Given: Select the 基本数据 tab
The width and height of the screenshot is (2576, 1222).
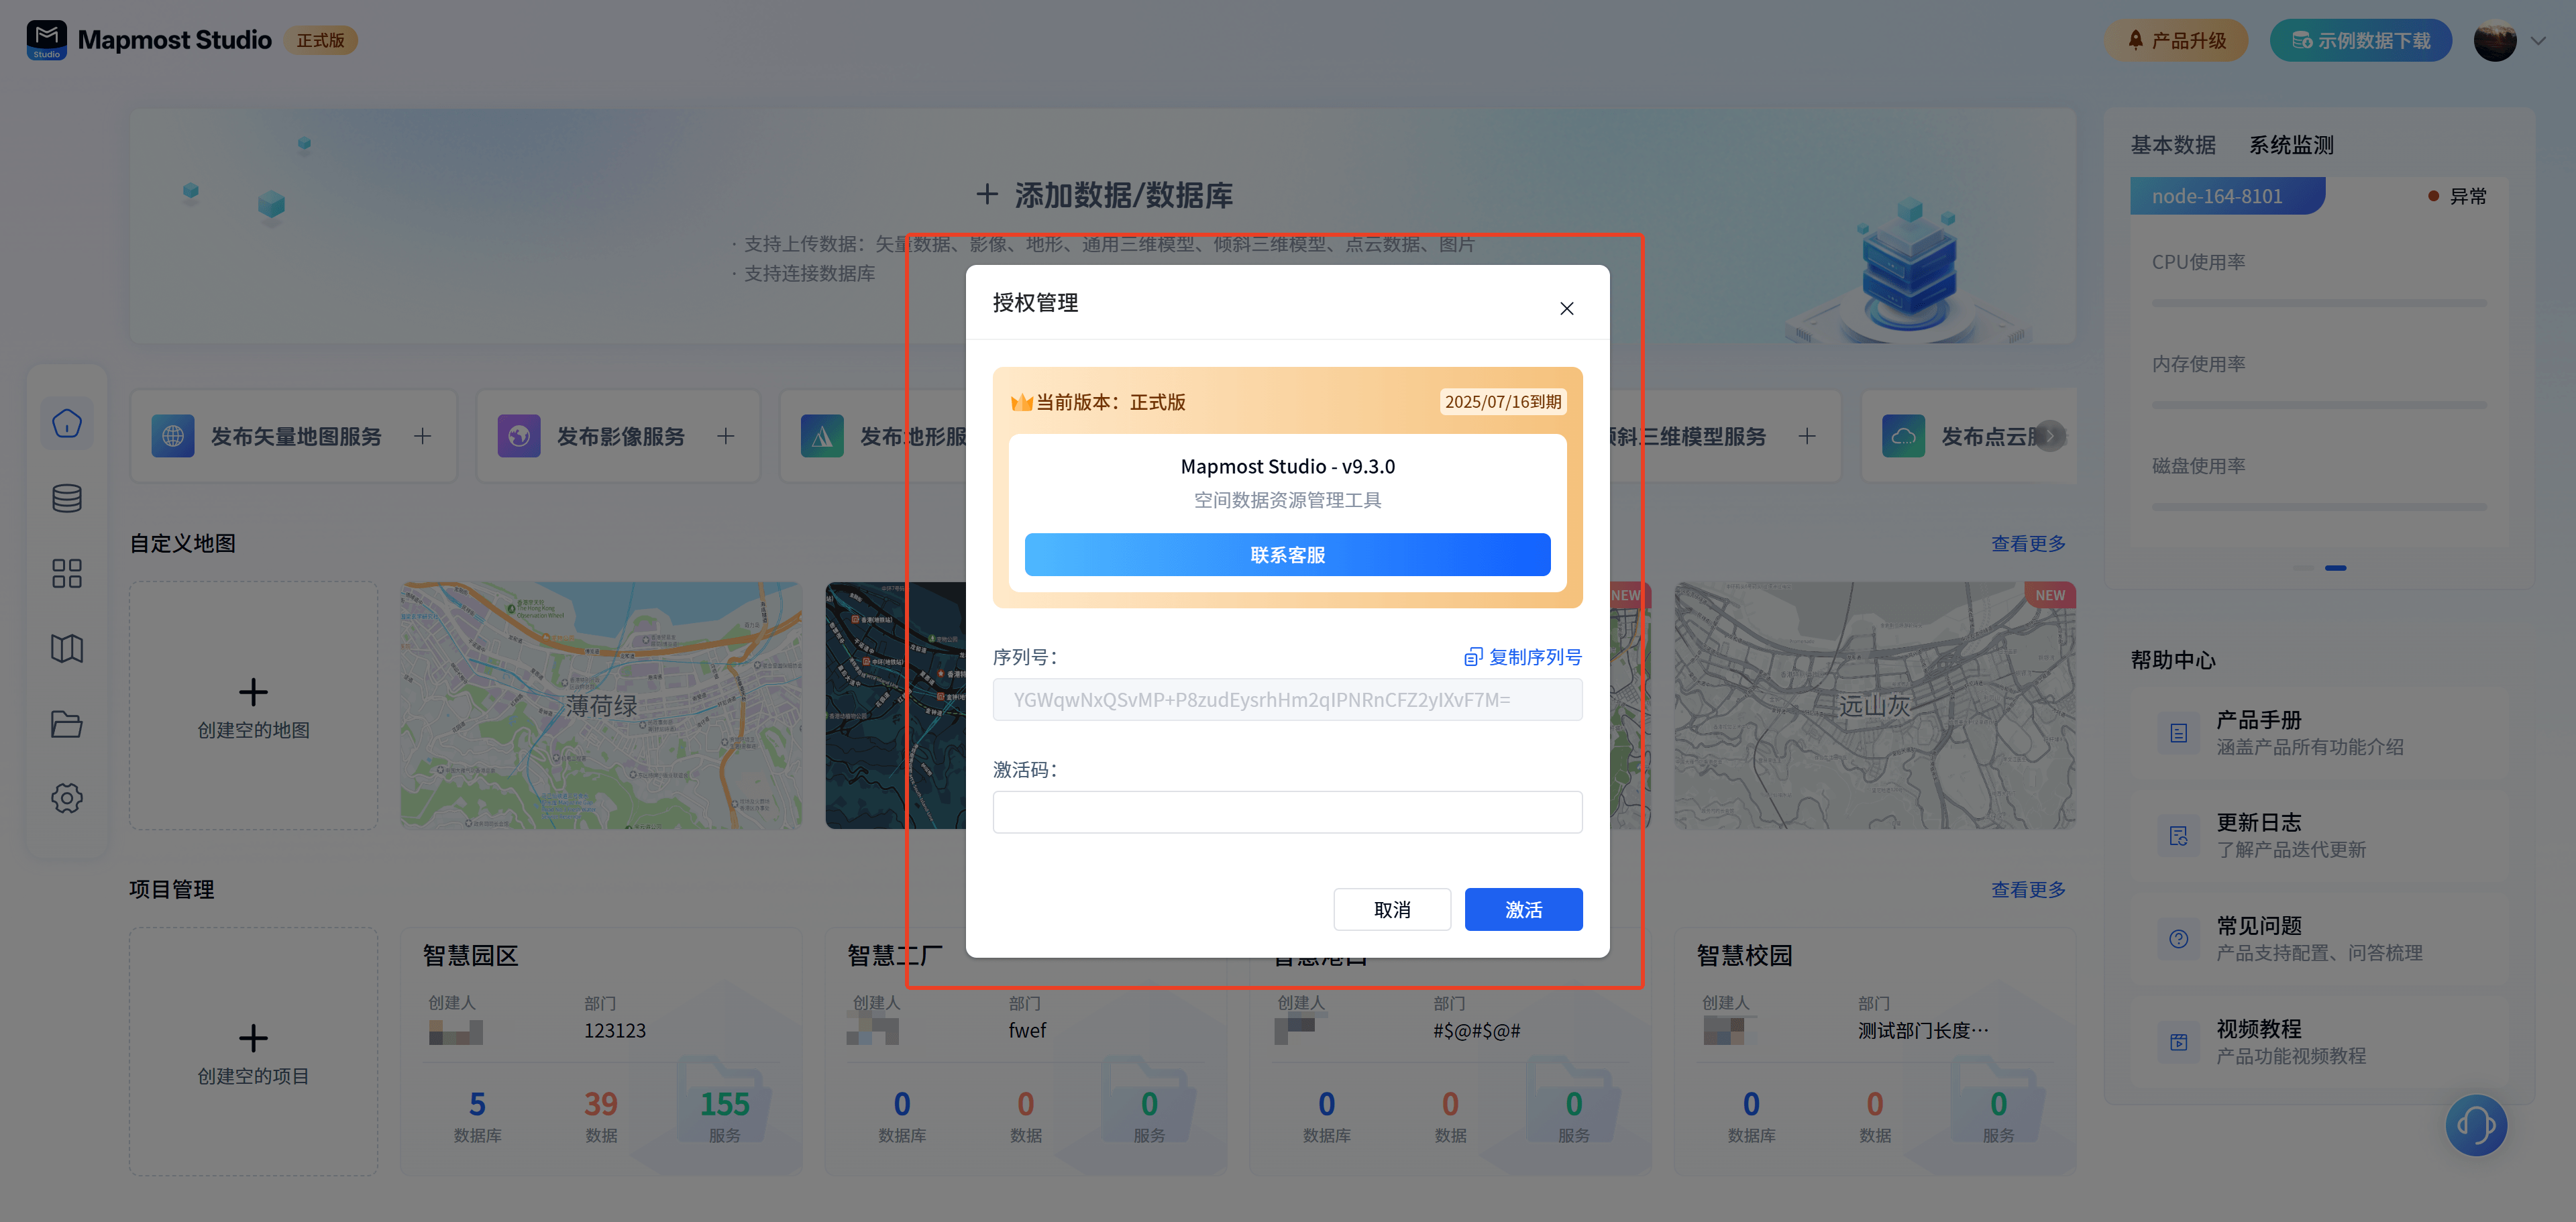Looking at the screenshot, I should pos(2172,145).
